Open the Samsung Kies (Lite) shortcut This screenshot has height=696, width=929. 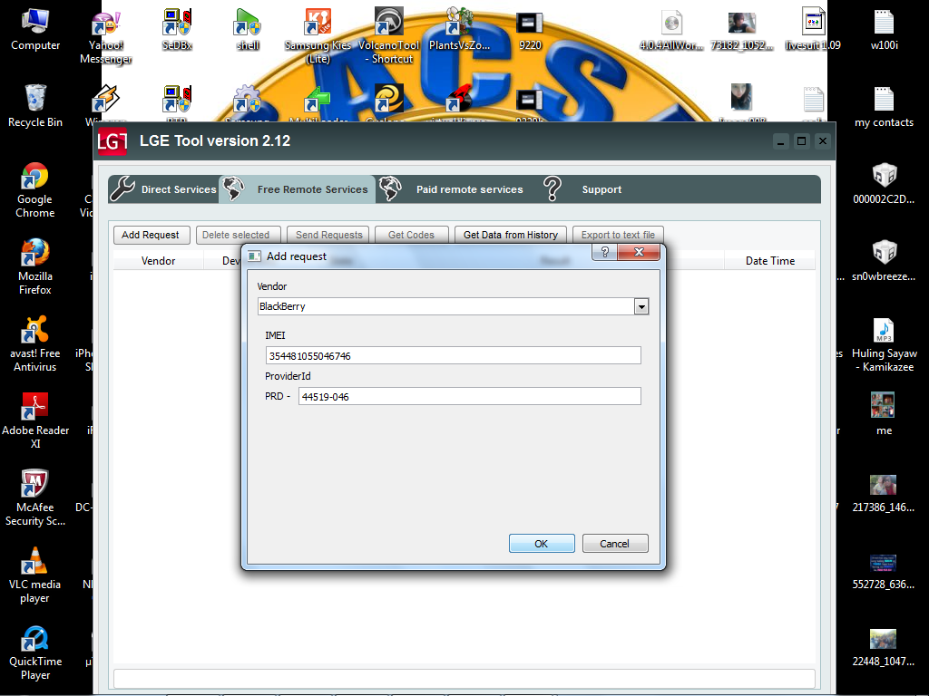[x=318, y=23]
